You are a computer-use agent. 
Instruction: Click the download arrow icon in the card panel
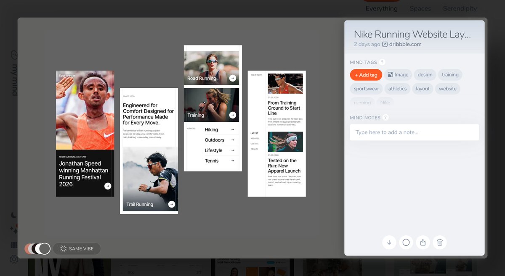coord(389,242)
